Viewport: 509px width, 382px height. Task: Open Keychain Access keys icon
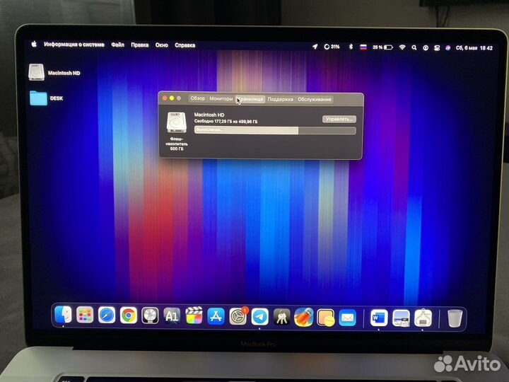(282, 317)
